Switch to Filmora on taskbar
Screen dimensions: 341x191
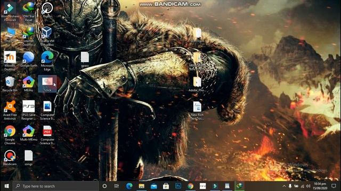point(215,186)
